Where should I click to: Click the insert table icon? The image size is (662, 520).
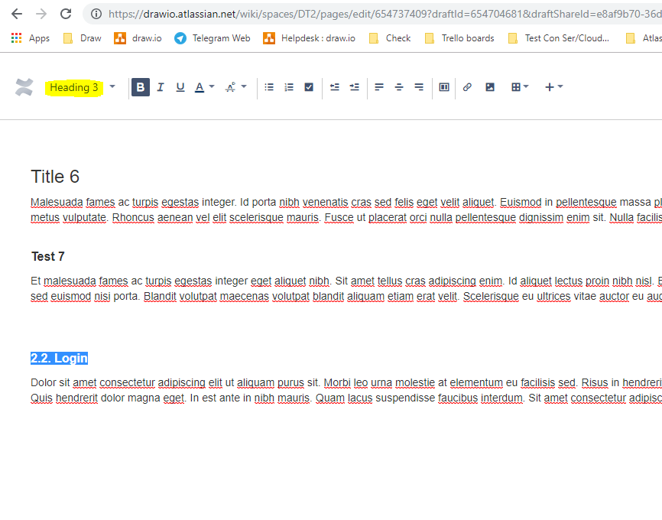(515, 87)
